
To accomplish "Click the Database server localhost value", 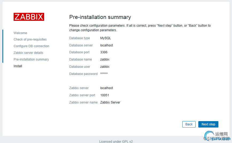I will click(107, 45).
